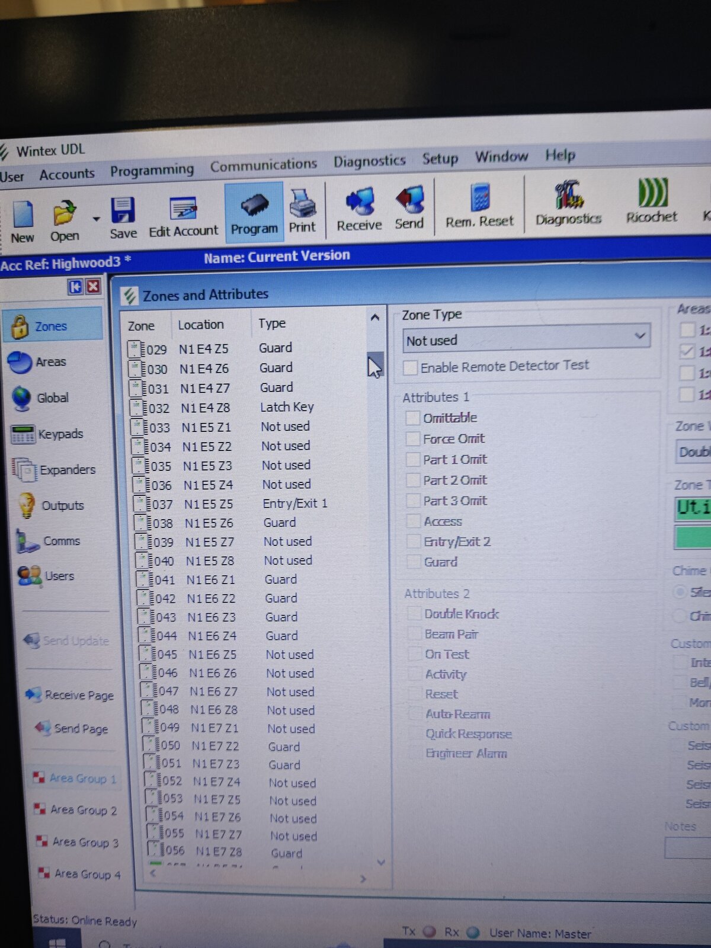The height and width of the screenshot is (948, 711).
Task: Open the Diagnostics toolbar tool
Action: [x=568, y=197]
